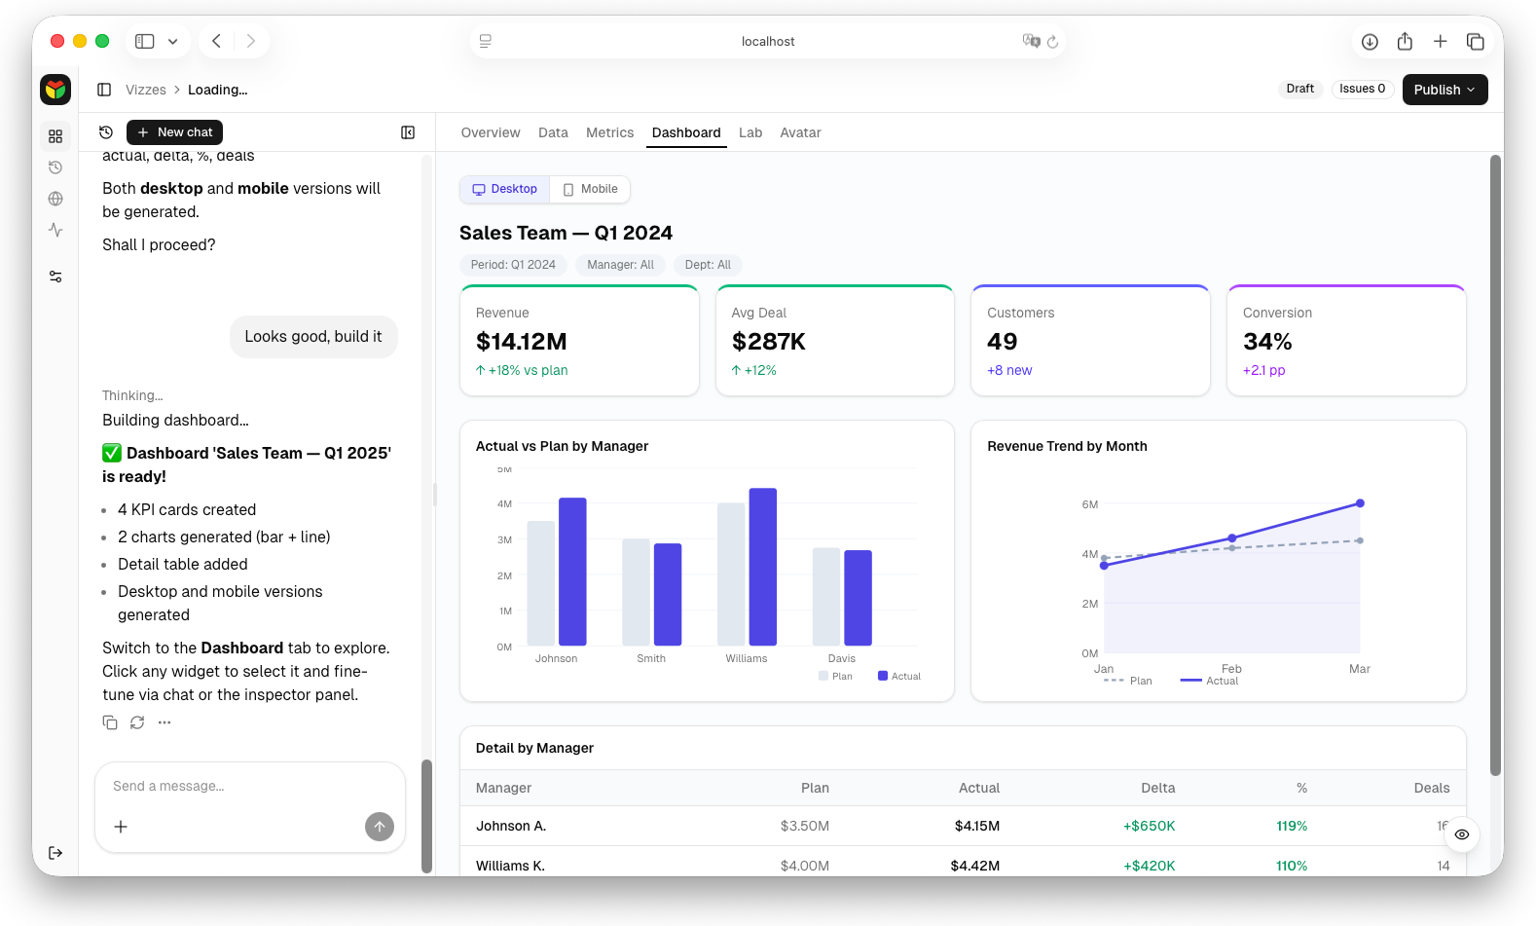The width and height of the screenshot is (1536, 926).
Task: Expand the Publish dropdown
Action: coord(1445,90)
